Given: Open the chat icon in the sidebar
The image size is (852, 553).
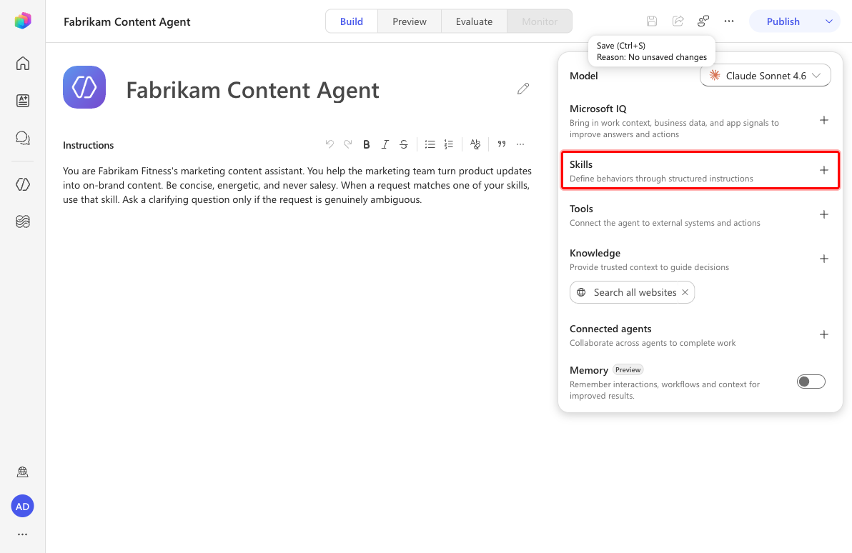Looking at the screenshot, I should point(23,138).
